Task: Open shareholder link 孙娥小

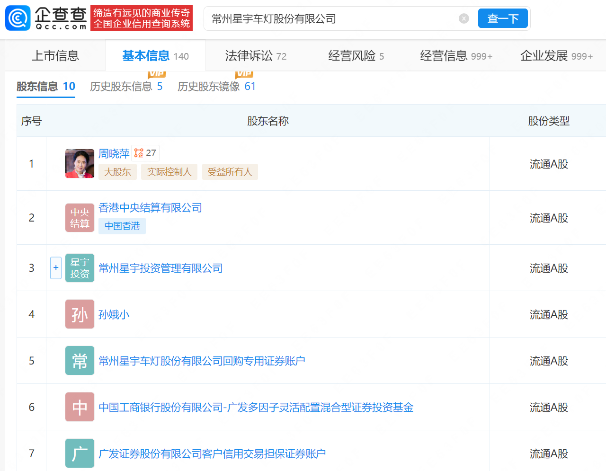Action: [x=114, y=315]
